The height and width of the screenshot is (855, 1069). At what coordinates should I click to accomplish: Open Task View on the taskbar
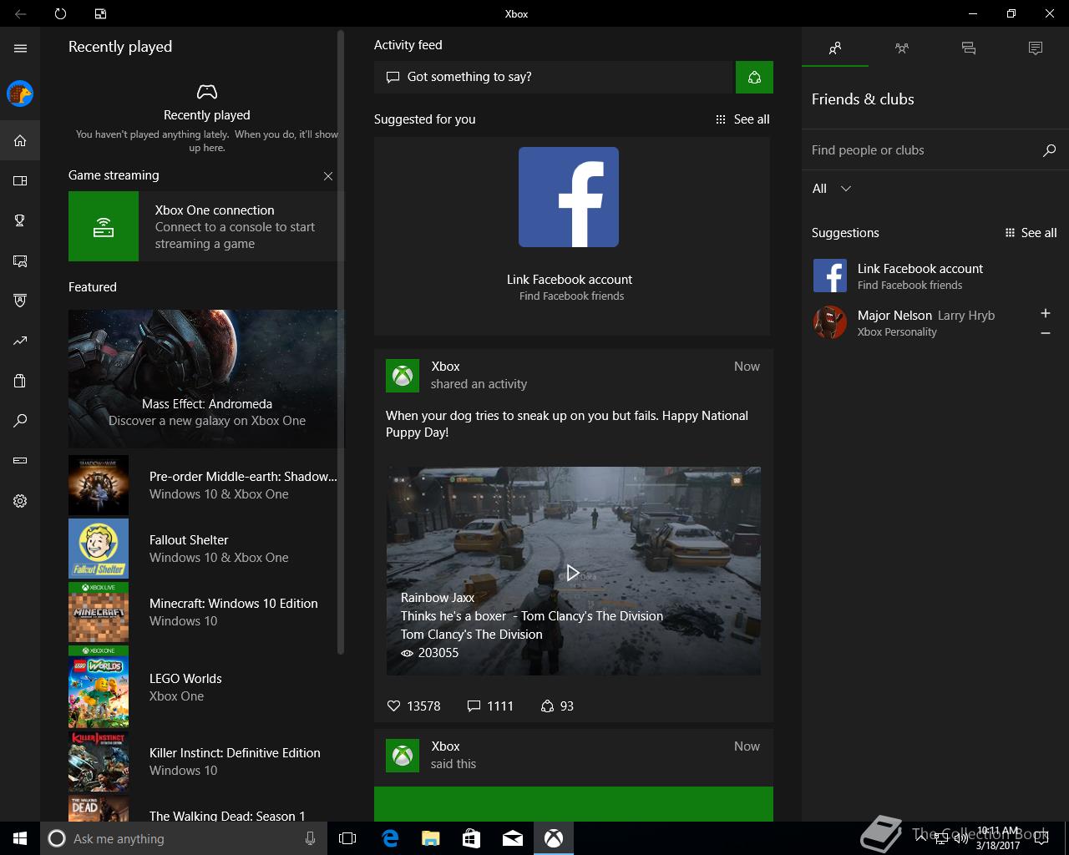[347, 838]
